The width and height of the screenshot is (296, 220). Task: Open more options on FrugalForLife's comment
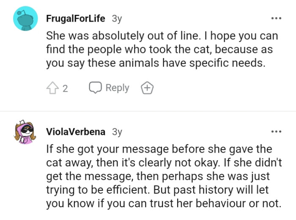point(276,19)
